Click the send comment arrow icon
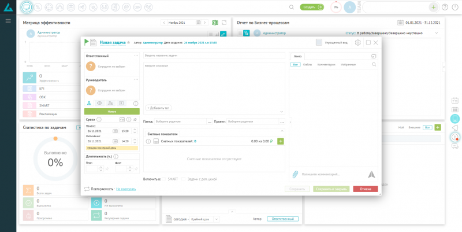The image size is (462, 232). point(371,174)
